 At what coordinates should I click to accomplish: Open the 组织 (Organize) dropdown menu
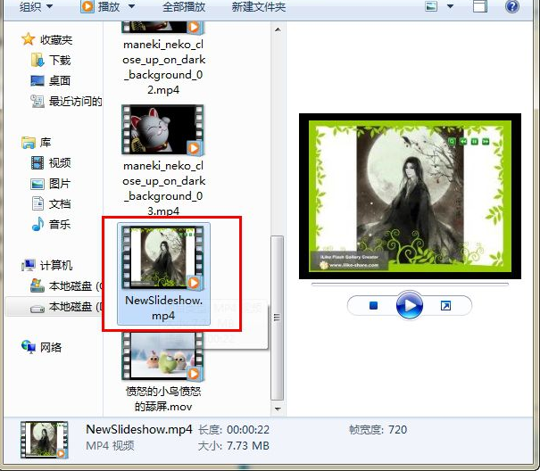click(x=36, y=6)
